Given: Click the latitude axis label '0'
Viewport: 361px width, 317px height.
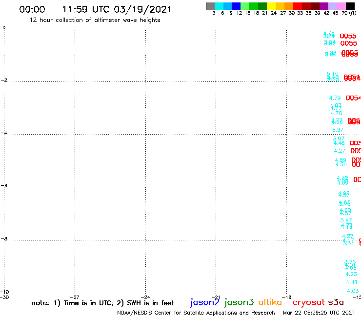Looking at the screenshot, I should click(4, 27).
